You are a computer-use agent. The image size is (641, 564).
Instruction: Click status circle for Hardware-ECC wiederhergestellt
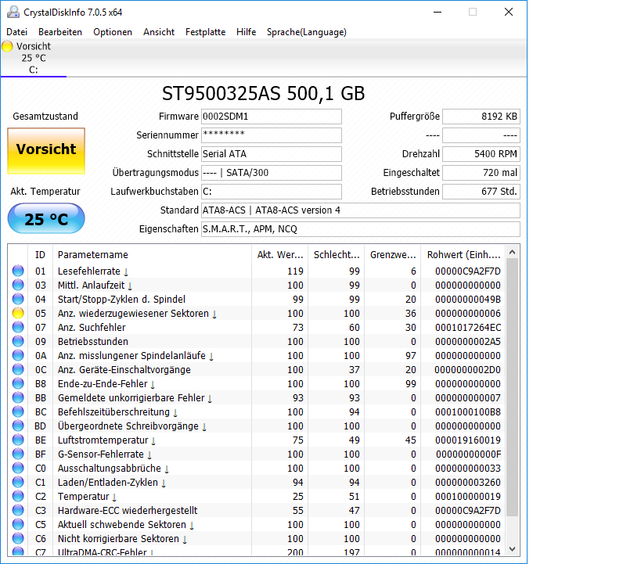click(x=18, y=510)
